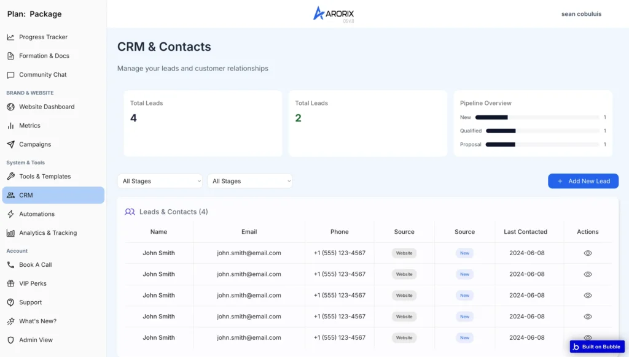Click the New pipeline progress bar

pos(537,117)
